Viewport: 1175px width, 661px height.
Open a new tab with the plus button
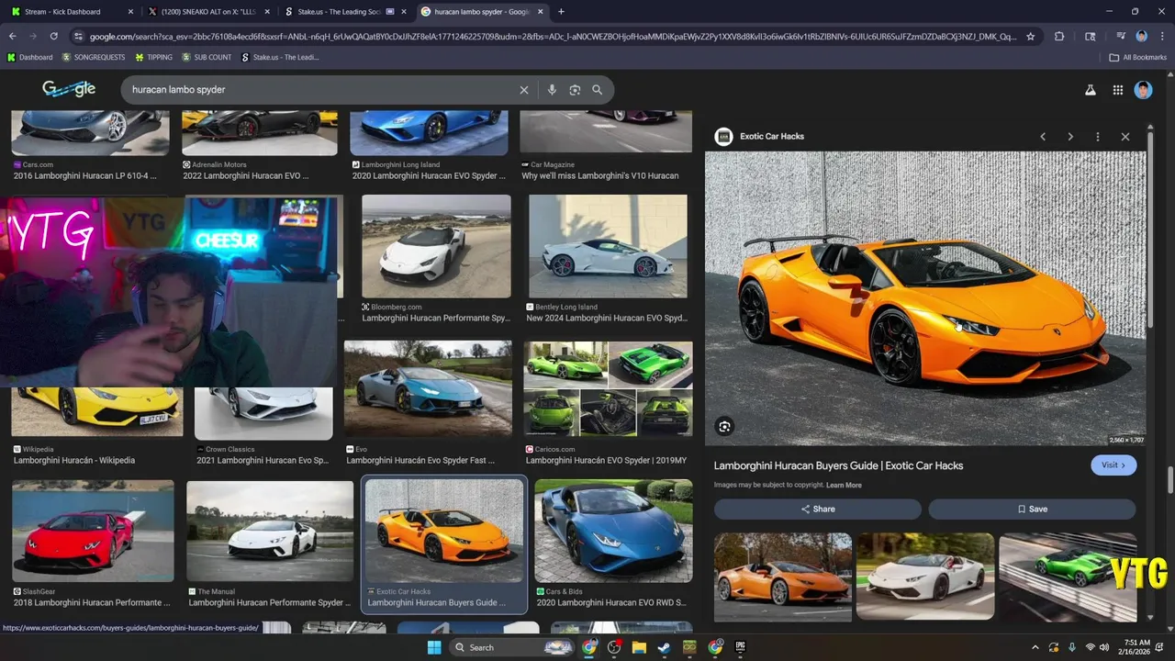(x=561, y=12)
